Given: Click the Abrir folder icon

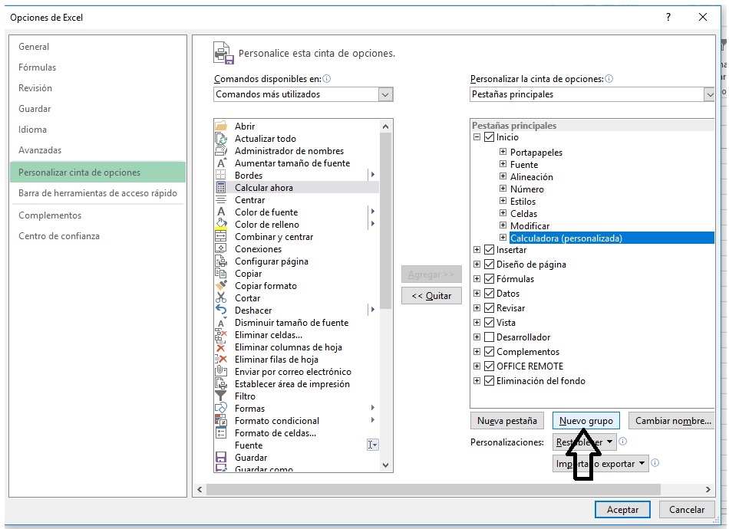Looking at the screenshot, I should tap(221, 127).
